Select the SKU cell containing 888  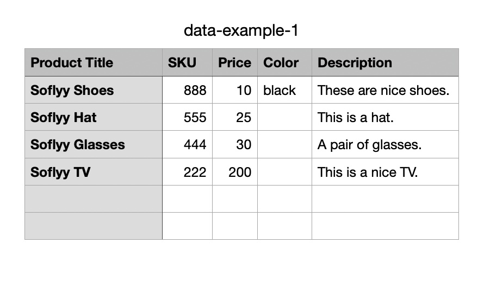pos(187,90)
